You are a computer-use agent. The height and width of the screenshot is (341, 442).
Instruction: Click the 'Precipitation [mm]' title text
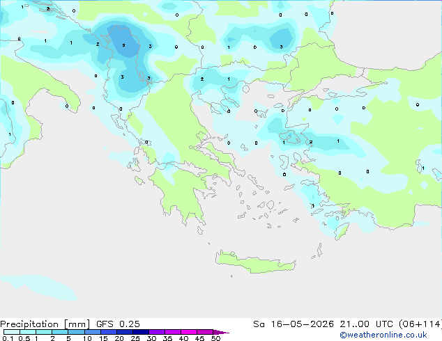click(x=45, y=324)
